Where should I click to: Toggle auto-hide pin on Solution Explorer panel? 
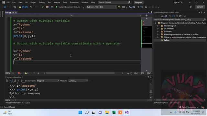coord(202,12)
